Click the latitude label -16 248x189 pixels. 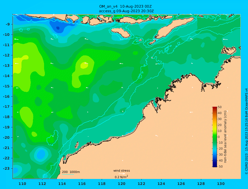6,96
